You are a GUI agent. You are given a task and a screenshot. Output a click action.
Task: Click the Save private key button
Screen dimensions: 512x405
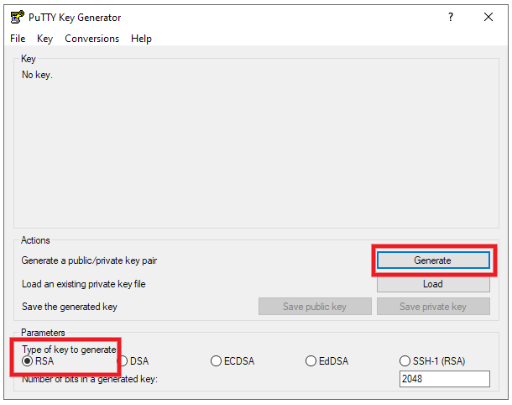433,307
